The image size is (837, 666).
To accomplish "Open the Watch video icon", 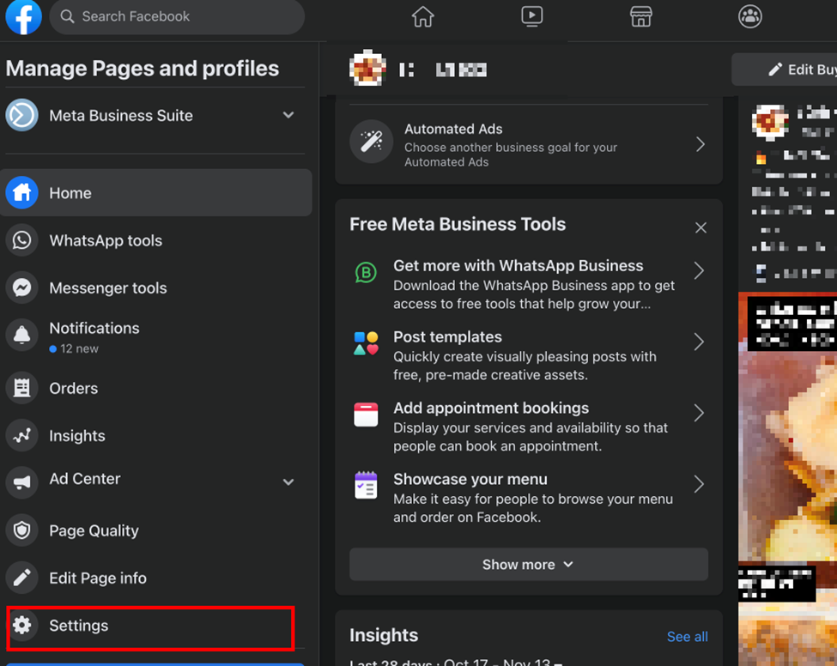I will pyautogui.click(x=531, y=17).
